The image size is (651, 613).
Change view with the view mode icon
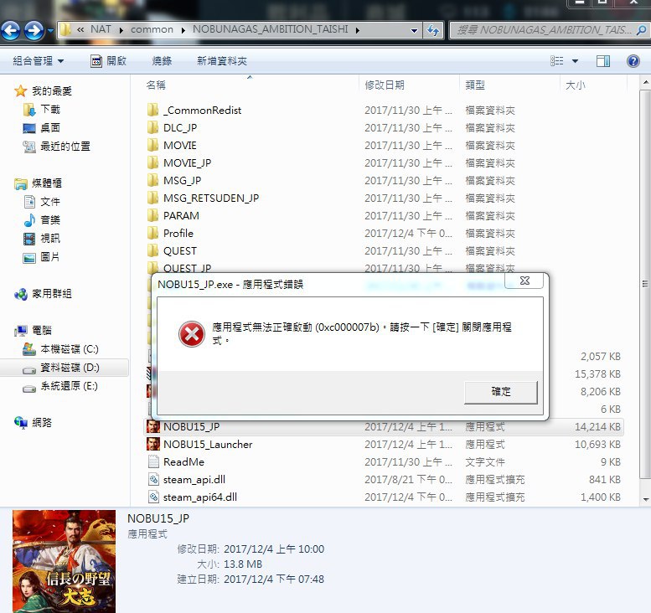pyautogui.click(x=557, y=61)
